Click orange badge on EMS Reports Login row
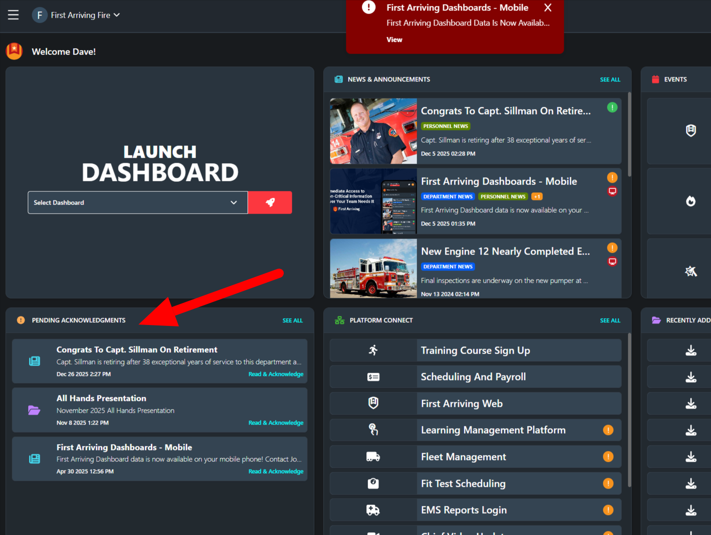The height and width of the screenshot is (535, 711). pos(608,510)
